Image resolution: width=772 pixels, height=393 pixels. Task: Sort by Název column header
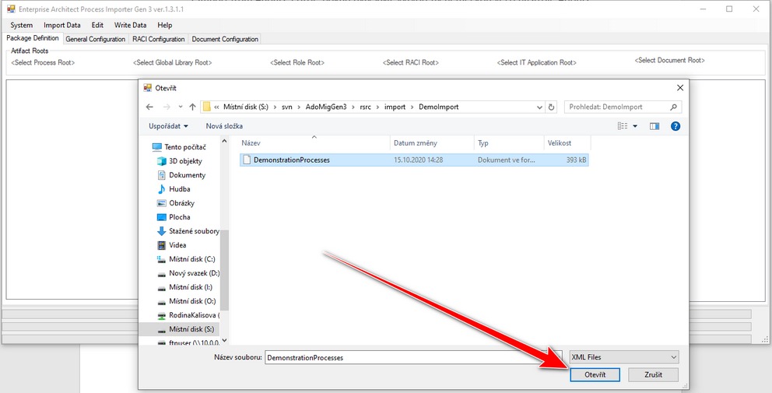click(314, 143)
